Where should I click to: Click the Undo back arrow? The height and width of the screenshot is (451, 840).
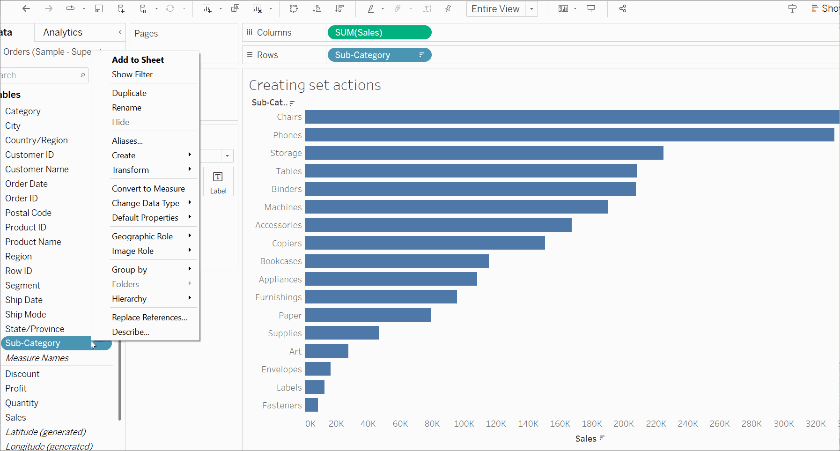[x=26, y=9]
